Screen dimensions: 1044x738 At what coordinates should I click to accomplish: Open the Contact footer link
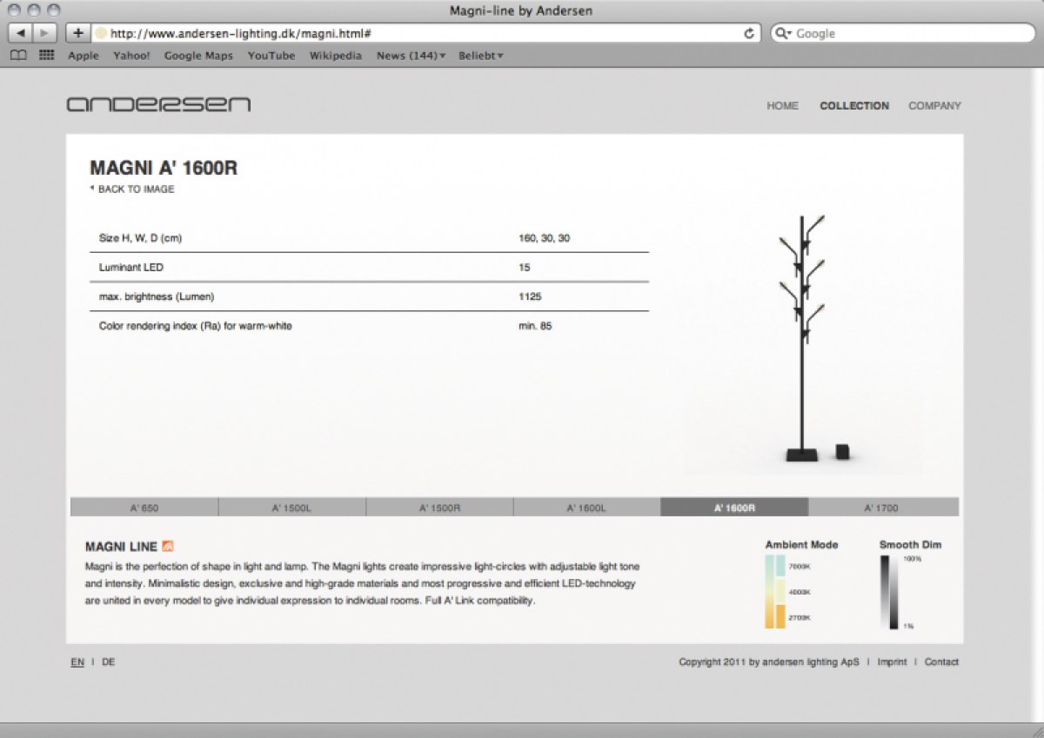coord(941,662)
